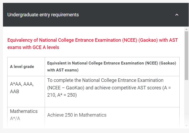The image size is (189, 133).
Task: Click the "A*/A" grade text under Mathematics
Action: click(15, 118)
